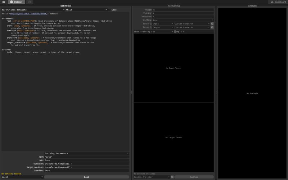Click the splitter handle between Definition and Formatting
Viewport: 288px width, 180px height.
pyautogui.click(x=131, y=93)
